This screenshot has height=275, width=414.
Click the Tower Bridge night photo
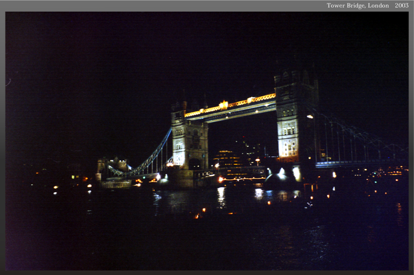click(x=207, y=141)
